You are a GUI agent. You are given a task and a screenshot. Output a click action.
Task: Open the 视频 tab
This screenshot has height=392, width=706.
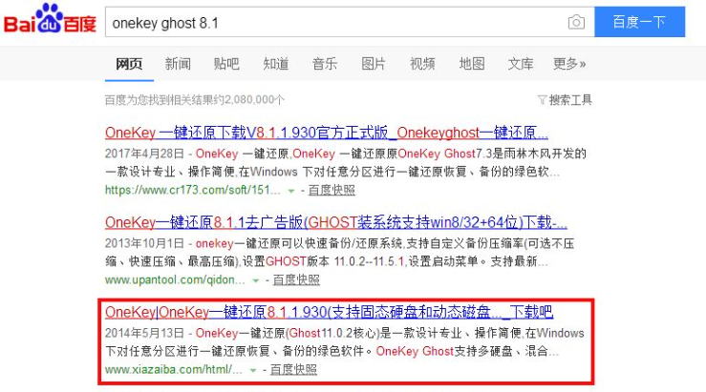(x=422, y=64)
